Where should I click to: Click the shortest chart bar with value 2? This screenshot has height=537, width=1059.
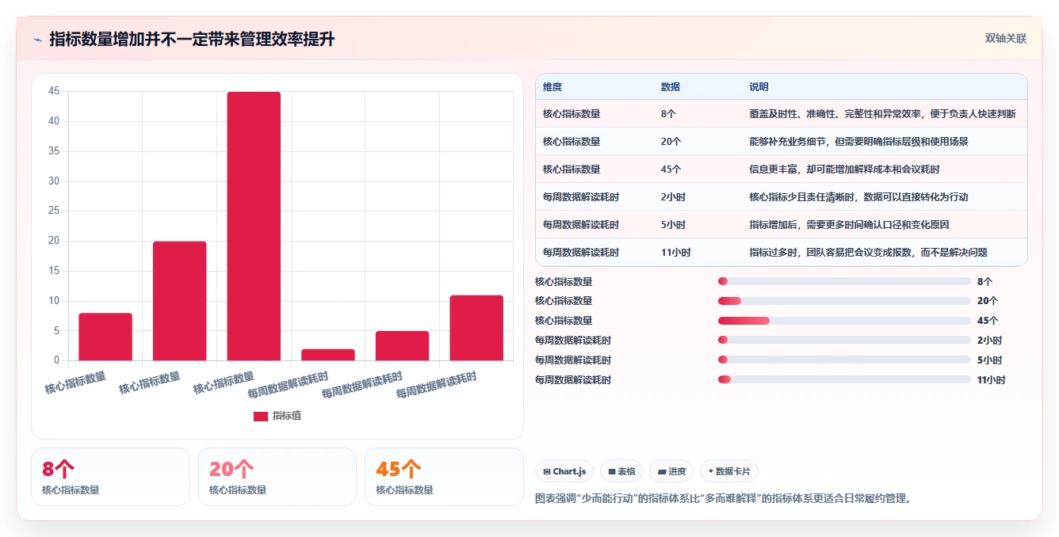pos(328,355)
